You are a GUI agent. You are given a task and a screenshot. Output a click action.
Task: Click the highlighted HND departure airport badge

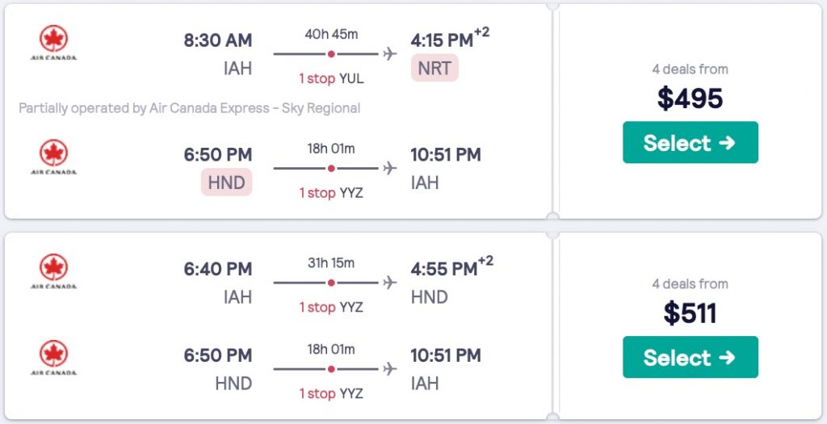[x=226, y=183]
